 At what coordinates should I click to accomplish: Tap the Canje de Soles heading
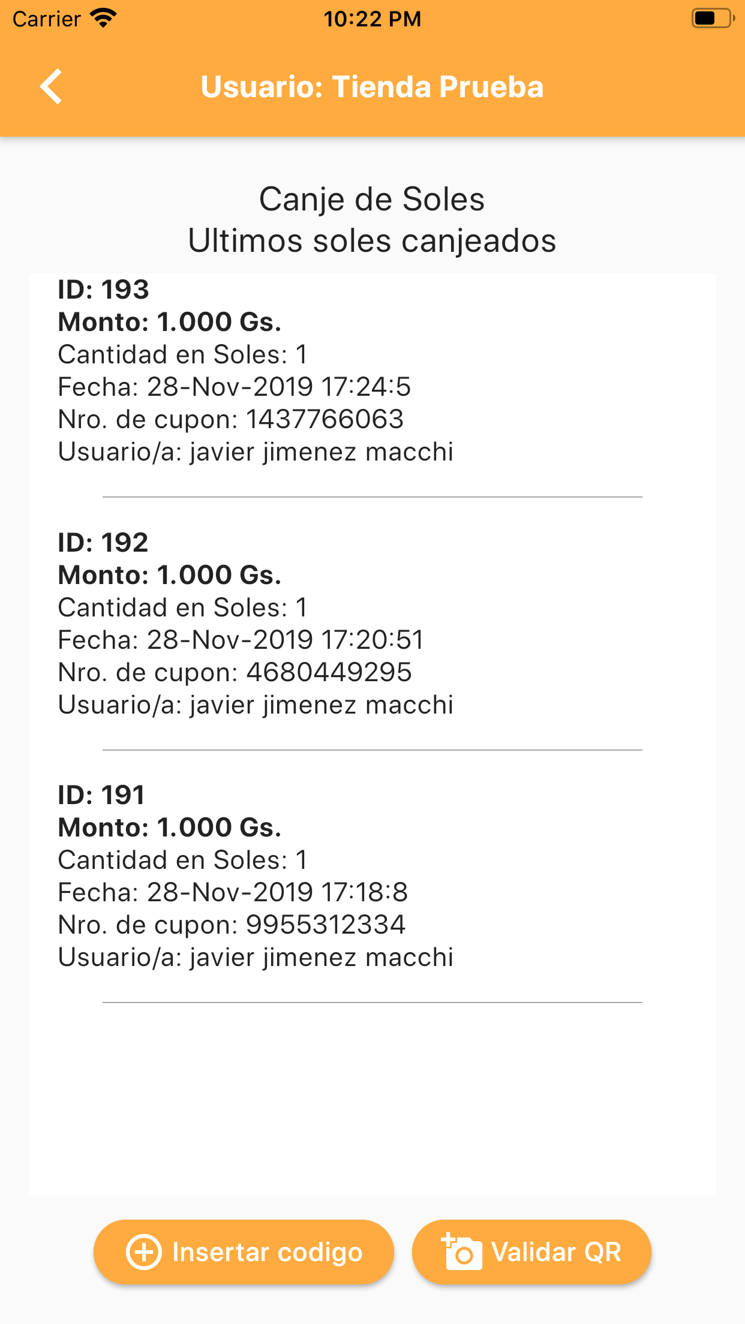(372, 199)
